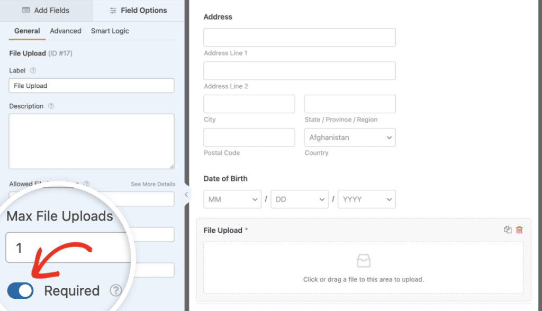The width and height of the screenshot is (542, 311).
Task: Duplicate the File Upload field
Action: pos(507,230)
